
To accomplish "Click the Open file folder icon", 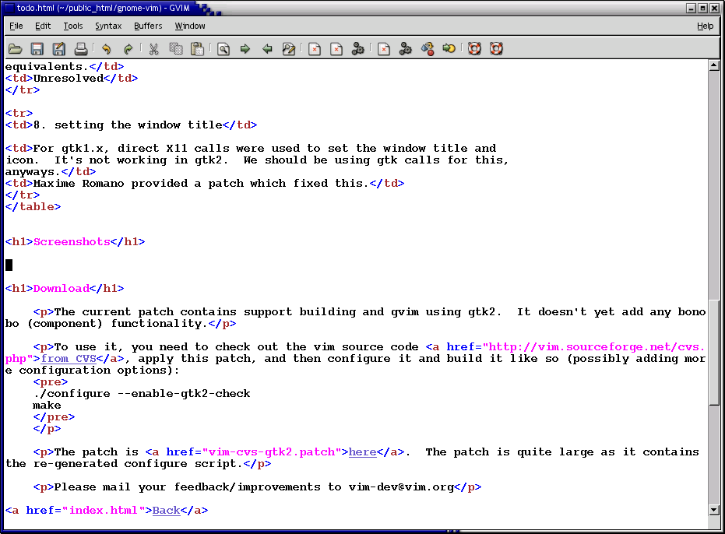I will [16, 48].
